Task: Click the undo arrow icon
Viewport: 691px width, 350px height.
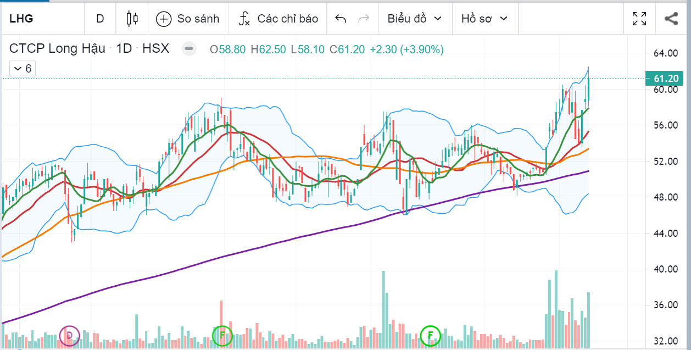Action: [341, 19]
